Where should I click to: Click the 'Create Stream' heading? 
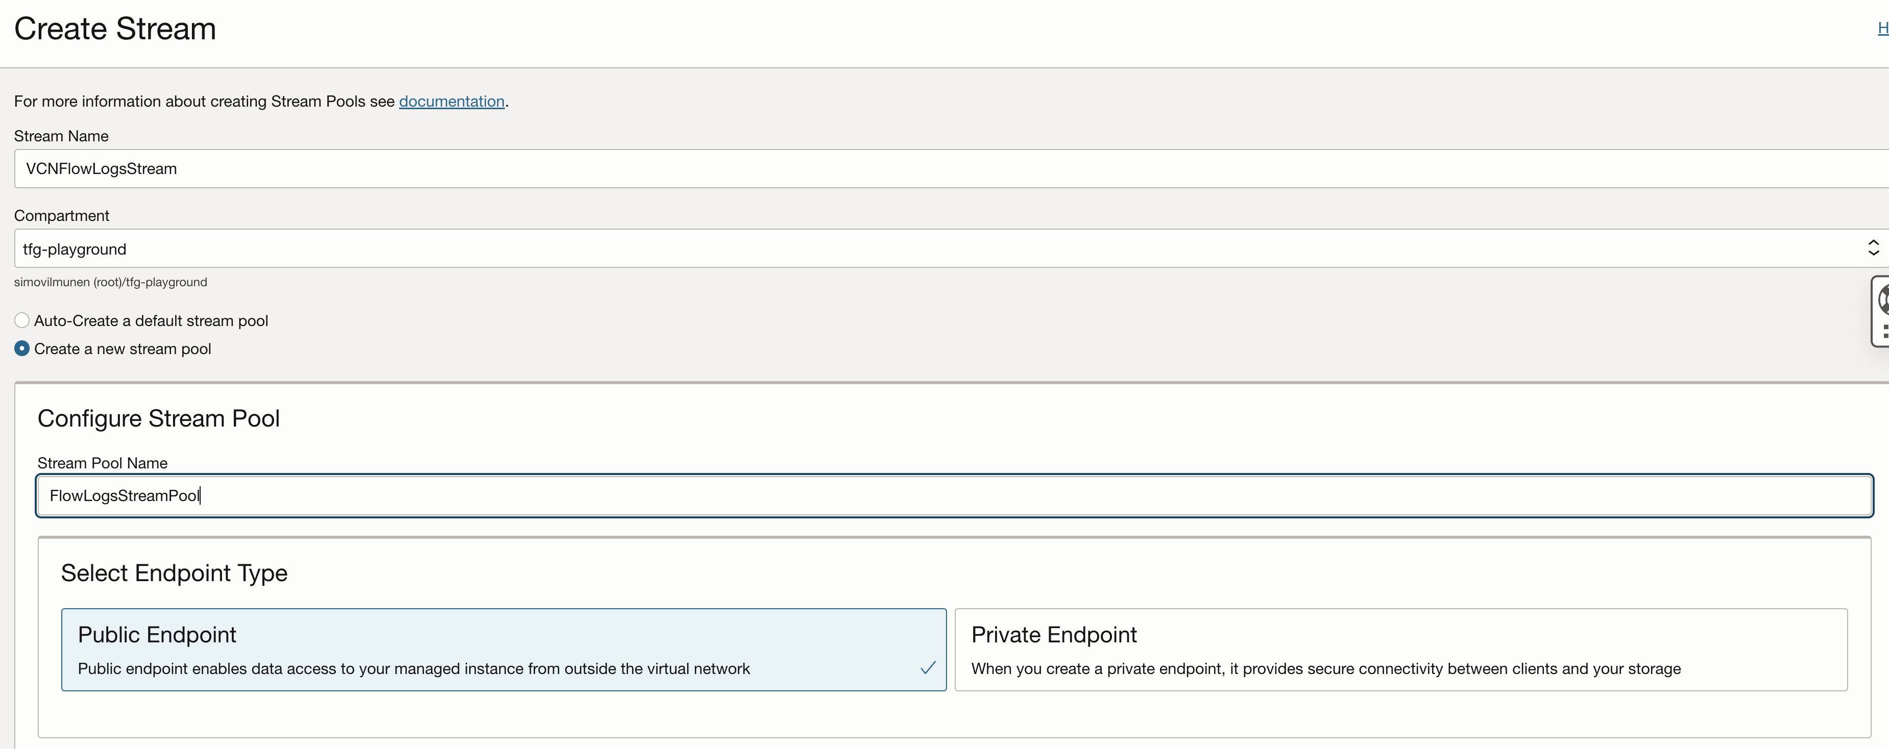115,29
